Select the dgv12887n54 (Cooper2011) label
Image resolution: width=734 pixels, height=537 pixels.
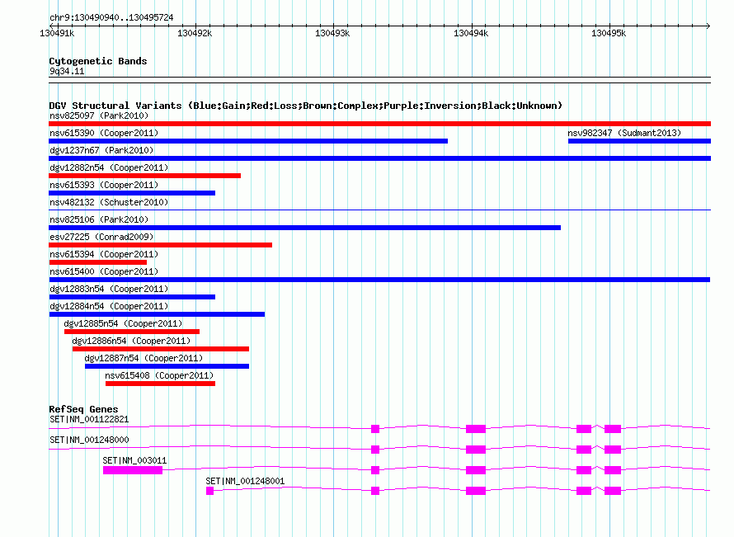(x=144, y=358)
